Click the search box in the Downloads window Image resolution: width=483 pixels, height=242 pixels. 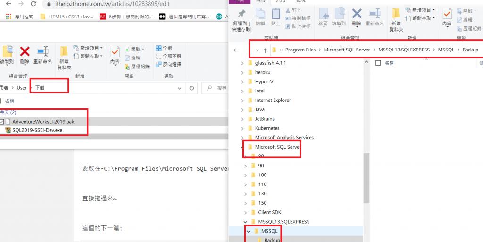point(215,88)
